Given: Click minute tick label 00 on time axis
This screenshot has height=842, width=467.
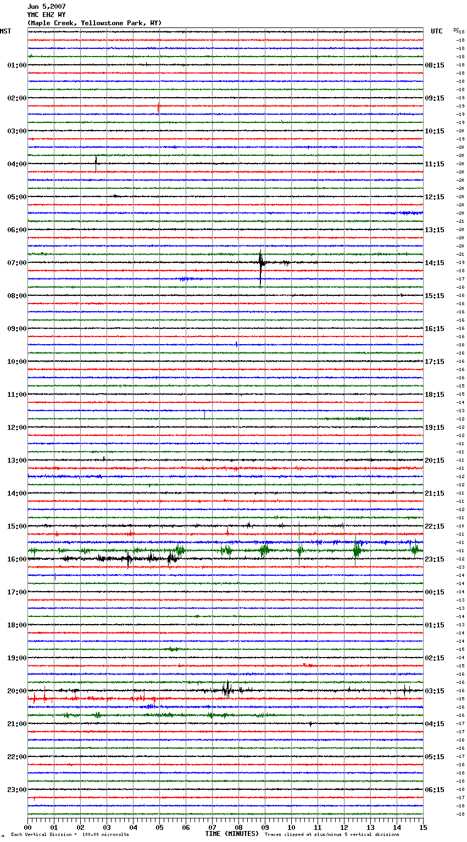Looking at the screenshot, I should [x=28, y=827].
